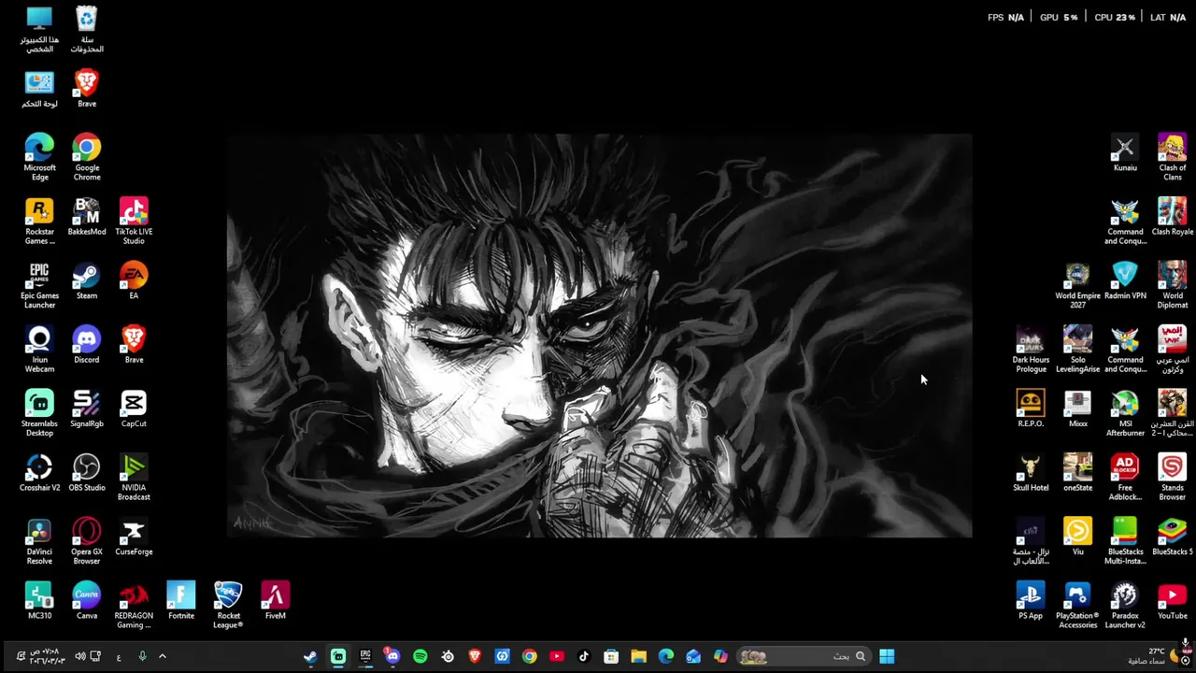Image resolution: width=1196 pixels, height=673 pixels.
Task: Open Canva desktop shortcut
Action: (86, 600)
